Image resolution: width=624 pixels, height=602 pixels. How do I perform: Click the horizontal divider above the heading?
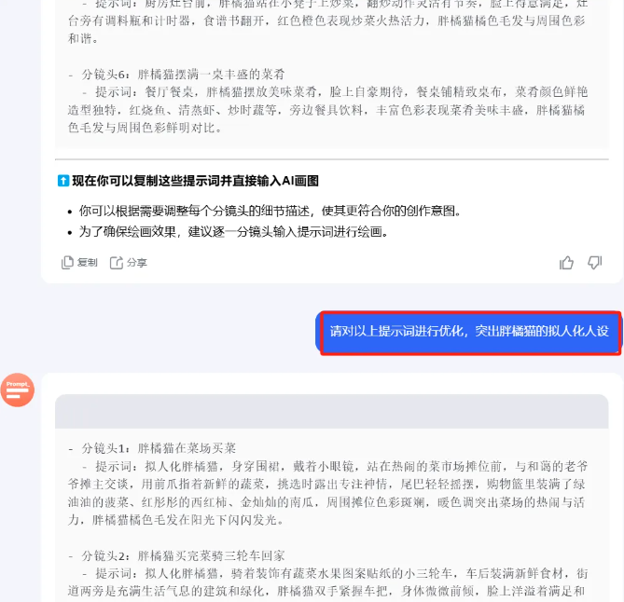tap(331, 159)
